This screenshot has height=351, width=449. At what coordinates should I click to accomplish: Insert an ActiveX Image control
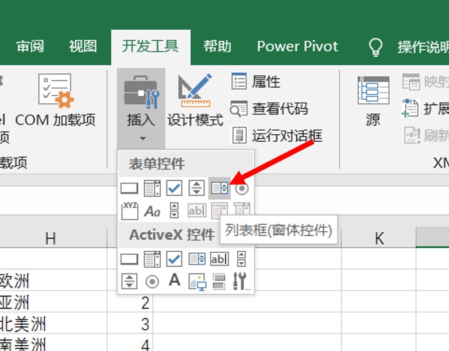point(198,282)
